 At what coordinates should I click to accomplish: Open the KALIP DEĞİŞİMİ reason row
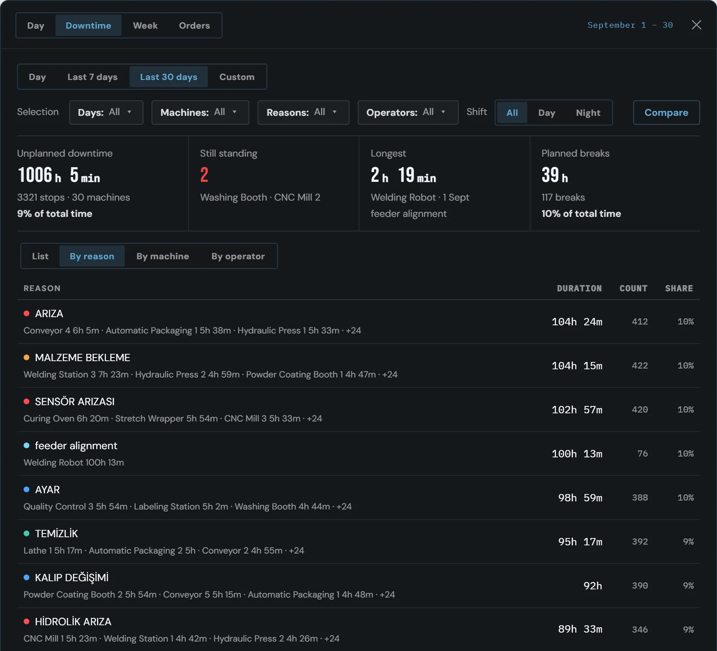[x=358, y=586]
